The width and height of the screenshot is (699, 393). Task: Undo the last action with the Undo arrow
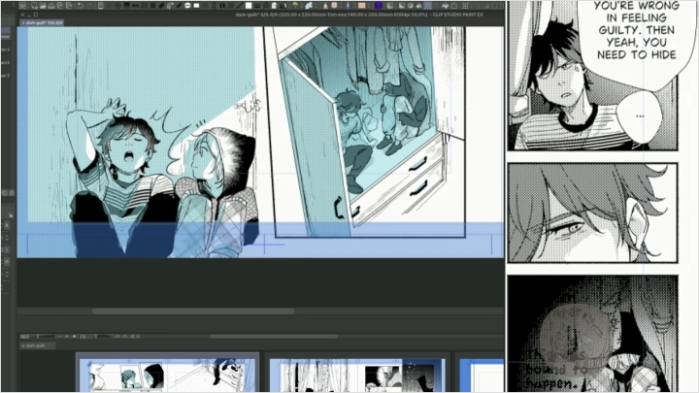pyautogui.click(x=81, y=6)
